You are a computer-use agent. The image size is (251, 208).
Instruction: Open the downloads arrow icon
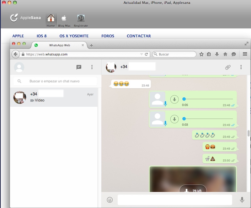point(217,54)
